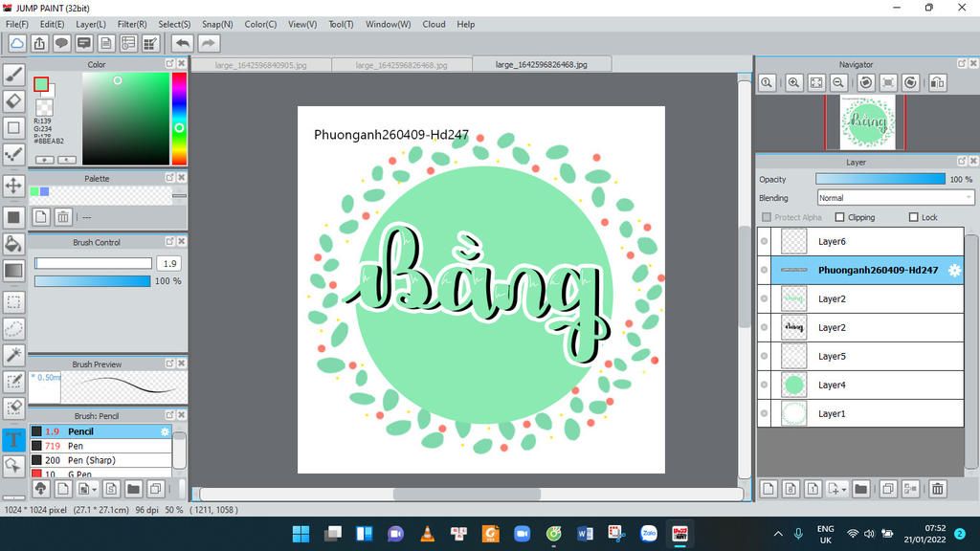Screen dimensions: 980x551
Task: Toggle the Protect Alpha checkbox
Action: (x=767, y=217)
